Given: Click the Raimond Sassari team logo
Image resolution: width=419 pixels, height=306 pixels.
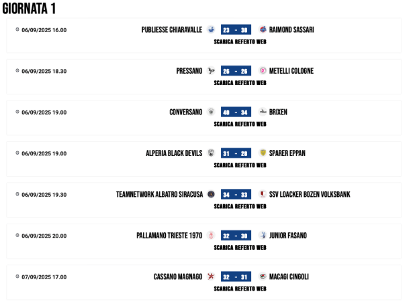Looking at the screenshot, I should [263, 29].
